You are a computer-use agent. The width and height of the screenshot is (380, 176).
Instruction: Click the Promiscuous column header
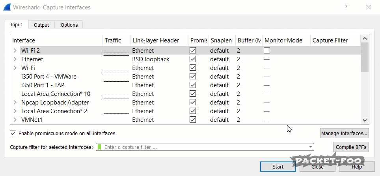coord(199,40)
